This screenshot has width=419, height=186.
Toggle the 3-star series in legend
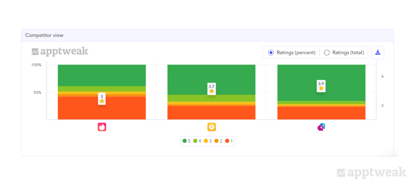click(x=207, y=141)
